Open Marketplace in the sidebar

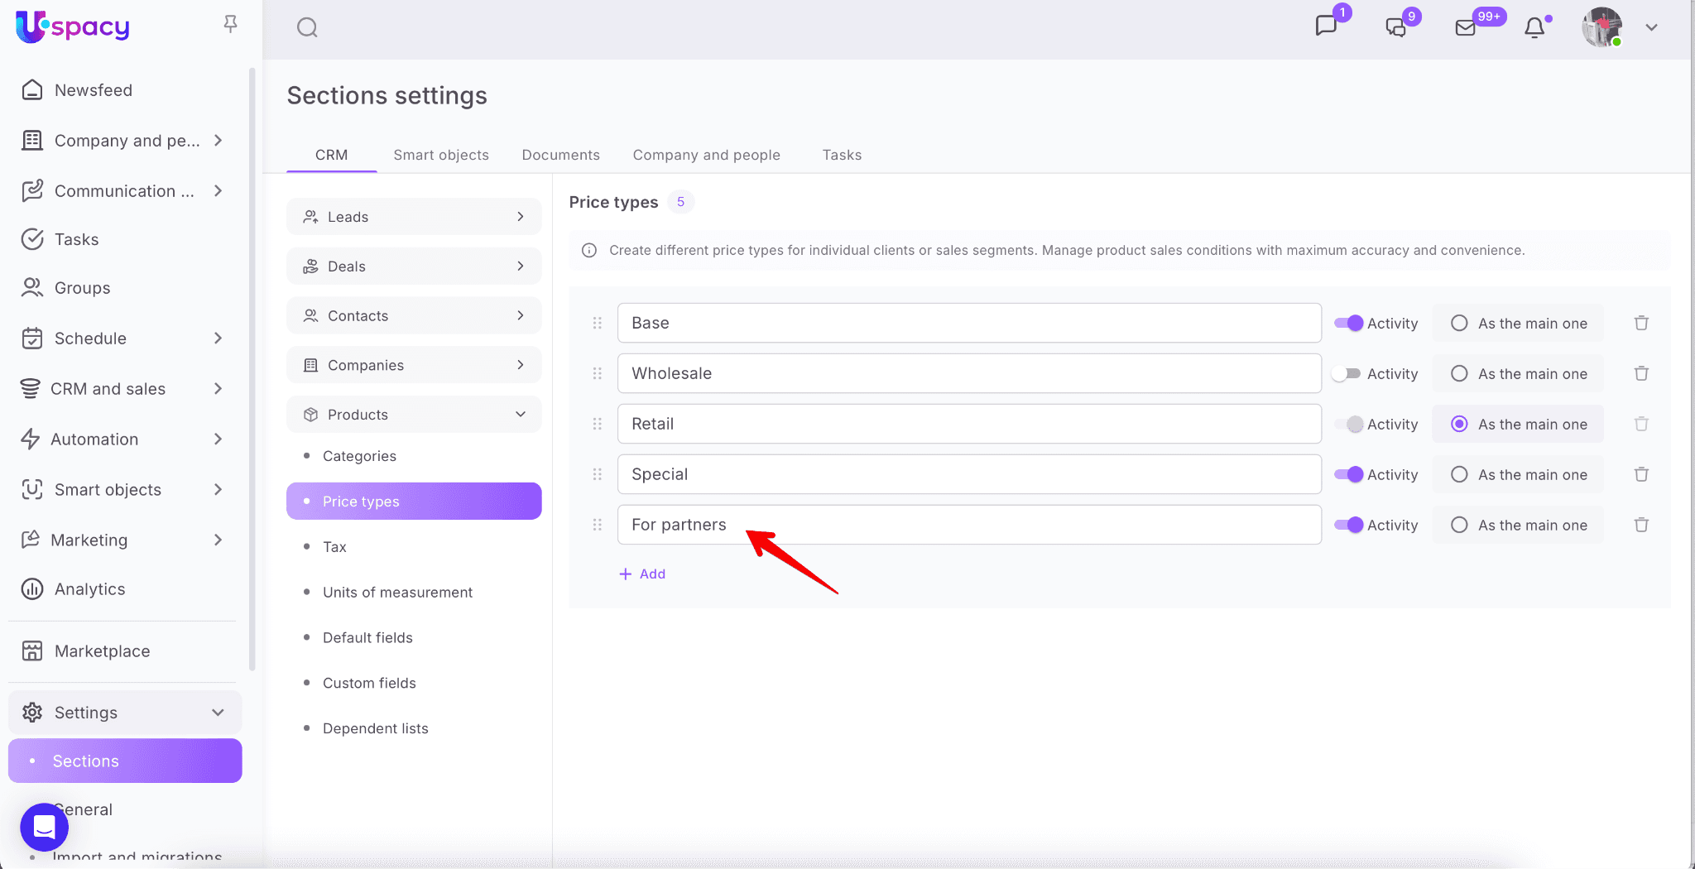click(x=102, y=651)
